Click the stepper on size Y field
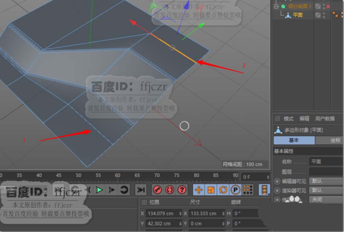The width and height of the screenshot is (344, 232). tap(223, 224)
